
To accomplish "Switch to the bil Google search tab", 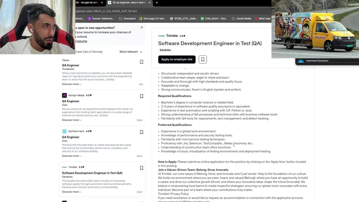I will (87, 3).
